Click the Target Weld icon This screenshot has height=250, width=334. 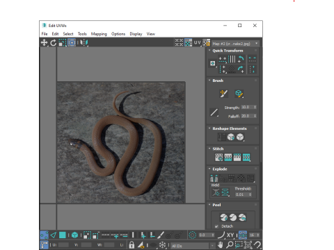point(216,192)
